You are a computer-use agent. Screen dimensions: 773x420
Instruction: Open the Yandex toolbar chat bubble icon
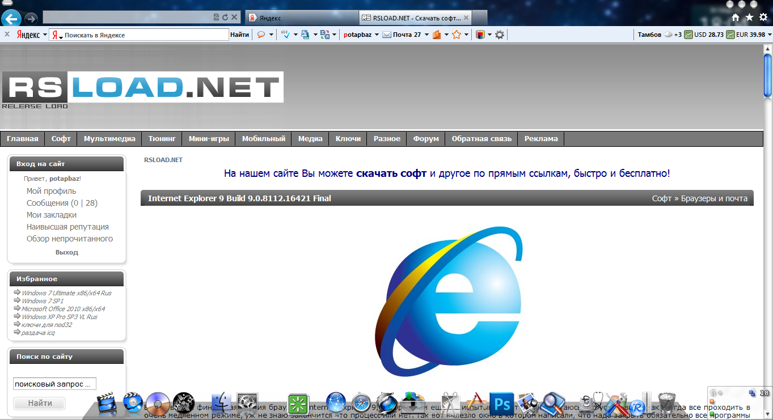261,35
